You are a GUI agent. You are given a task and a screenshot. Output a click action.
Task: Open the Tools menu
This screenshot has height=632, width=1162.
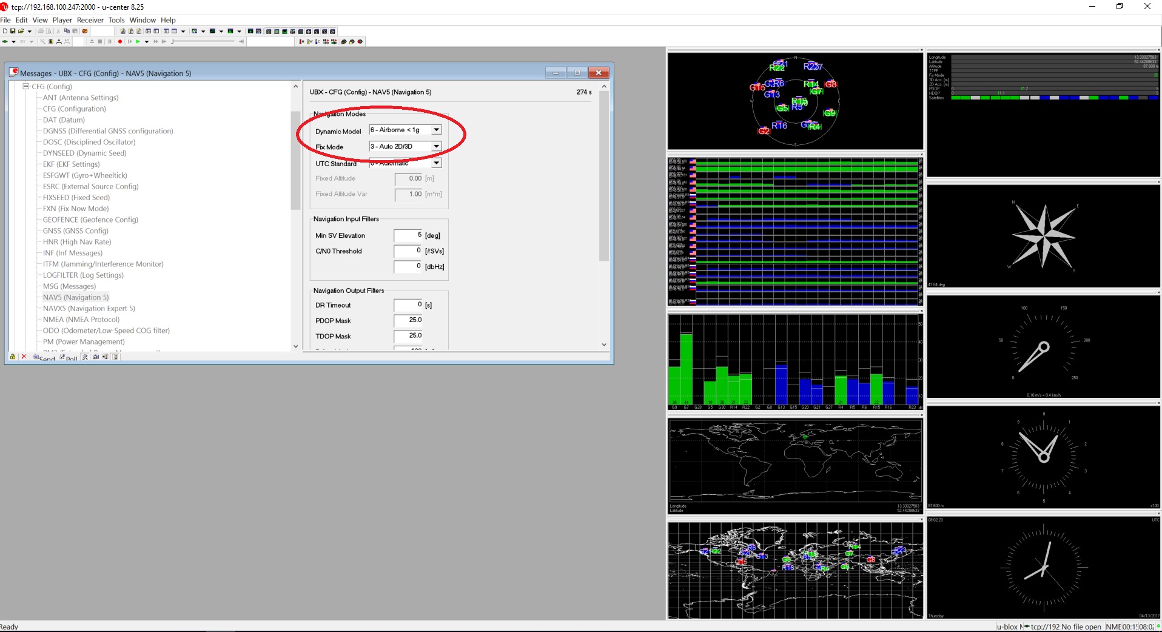coord(116,20)
